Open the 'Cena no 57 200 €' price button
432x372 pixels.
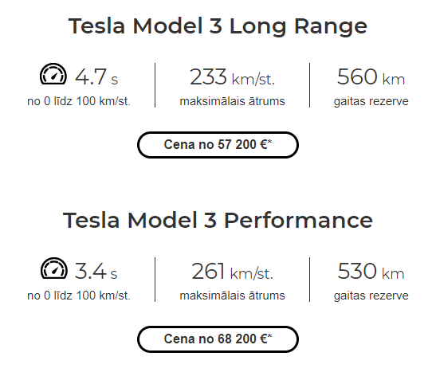[218, 145]
